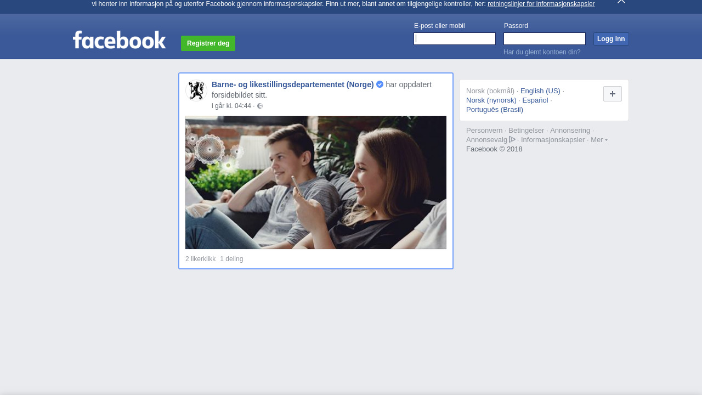Click the AdChoices triangle icon
702x395 pixels.
pyautogui.click(x=512, y=139)
